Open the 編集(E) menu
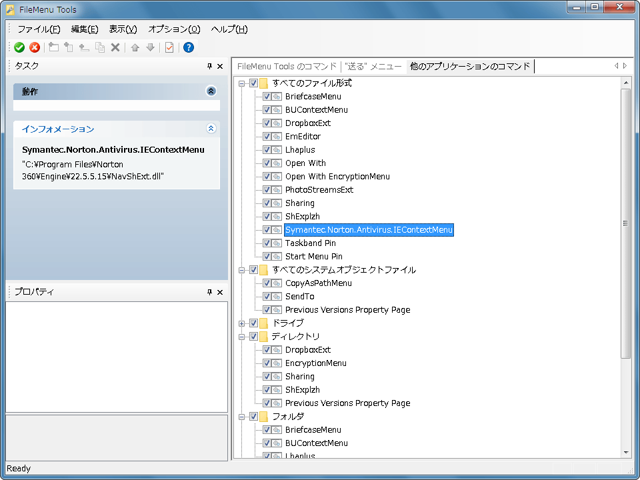The width and height of the screenshot is (640, 480). tap(85, 29)
